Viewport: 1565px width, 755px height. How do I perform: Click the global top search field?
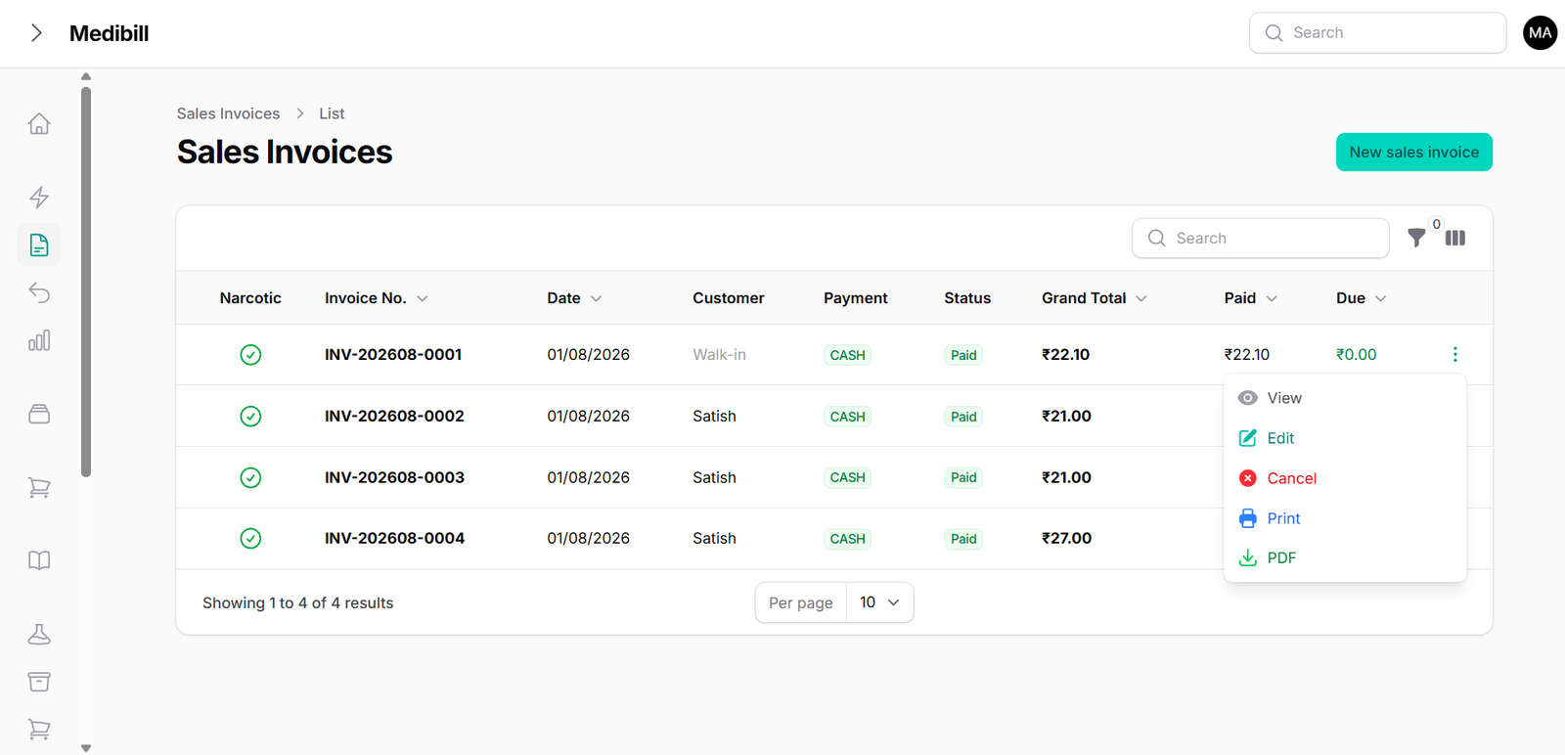tap(1377, 33)
